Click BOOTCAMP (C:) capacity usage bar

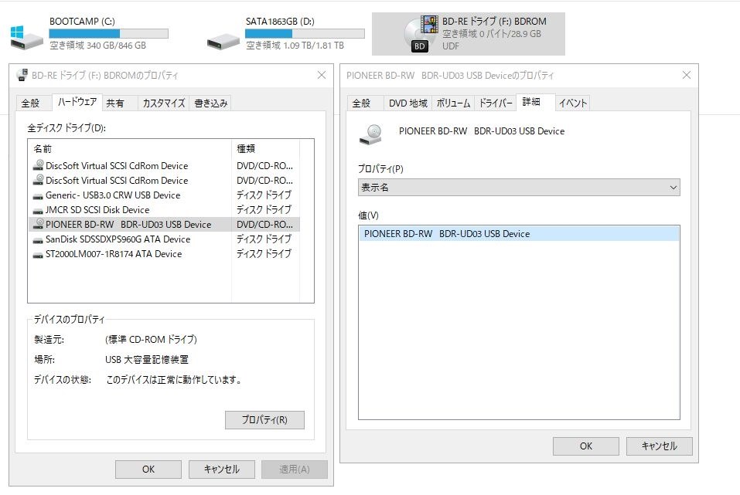tap(108, 34)
